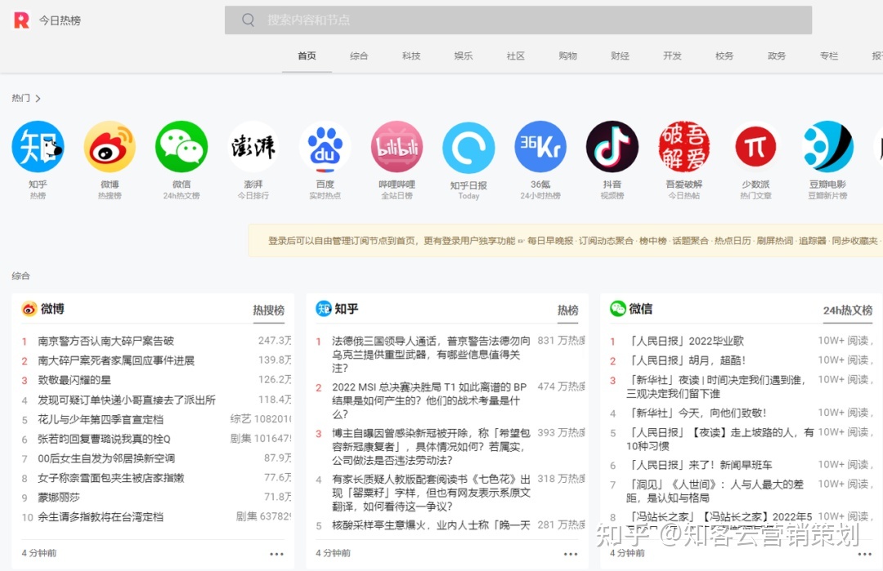Switch to the 娱乐 tab
The height and width of the screenshot is (571, 883).
[463, 56]
